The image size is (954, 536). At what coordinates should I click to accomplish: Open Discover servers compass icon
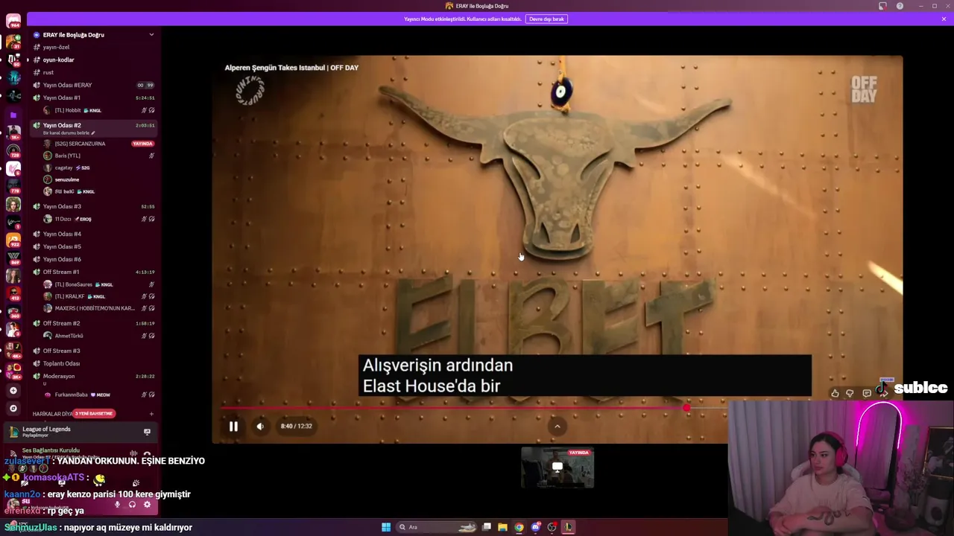tap(13, 408)
